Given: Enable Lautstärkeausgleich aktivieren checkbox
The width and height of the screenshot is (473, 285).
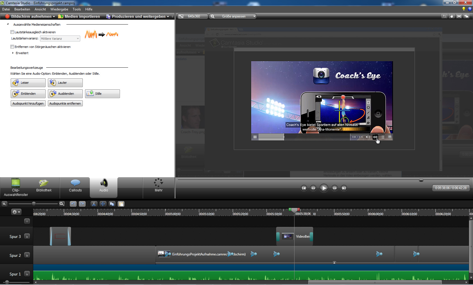Looking at the screenshot, I should (12, 32).
